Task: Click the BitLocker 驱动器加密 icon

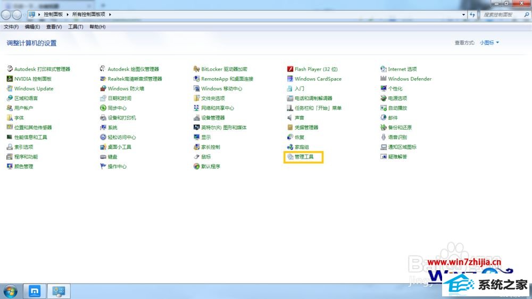Action: [x=196, y=69]
